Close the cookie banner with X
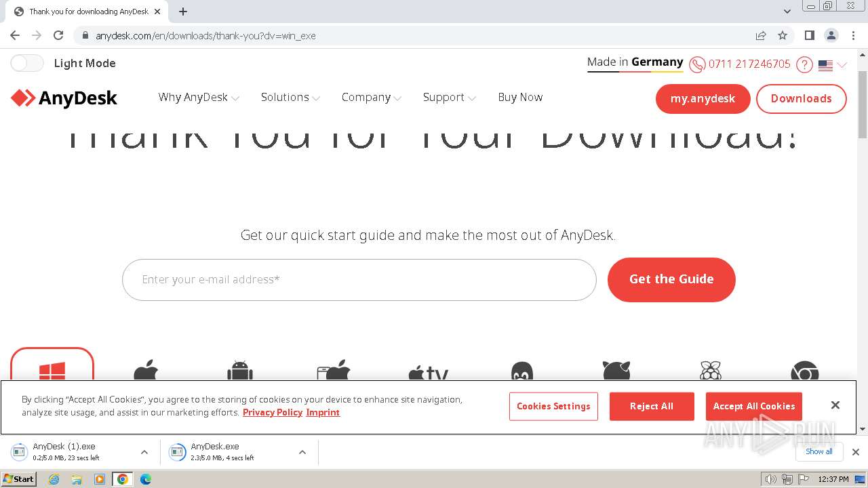 [835, 405]
